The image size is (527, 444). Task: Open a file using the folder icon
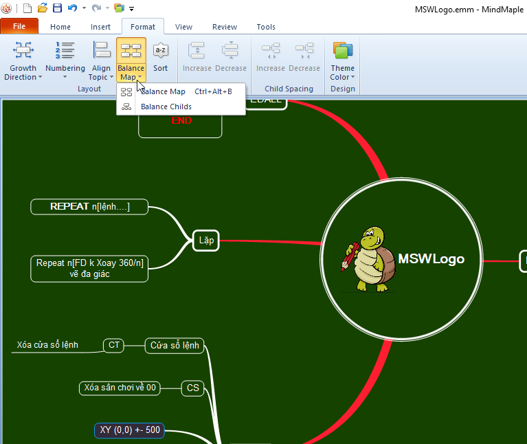(43, 8)
